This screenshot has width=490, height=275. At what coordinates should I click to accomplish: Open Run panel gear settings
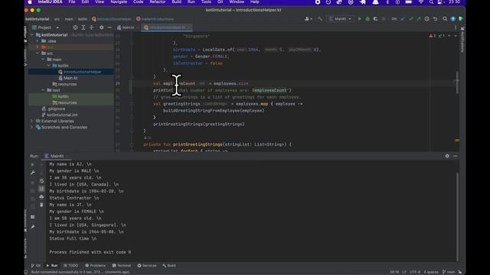coord(447,156)
